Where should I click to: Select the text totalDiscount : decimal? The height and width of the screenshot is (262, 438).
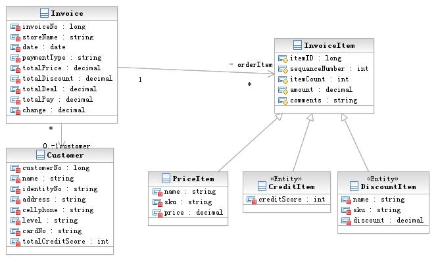coord(67,79)
